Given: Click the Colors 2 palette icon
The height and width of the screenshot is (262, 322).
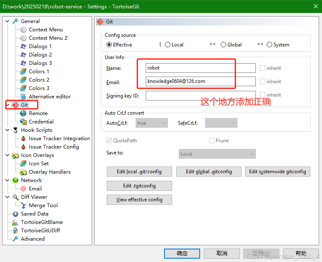Looking at the screenshot, I should pos(23,80).
